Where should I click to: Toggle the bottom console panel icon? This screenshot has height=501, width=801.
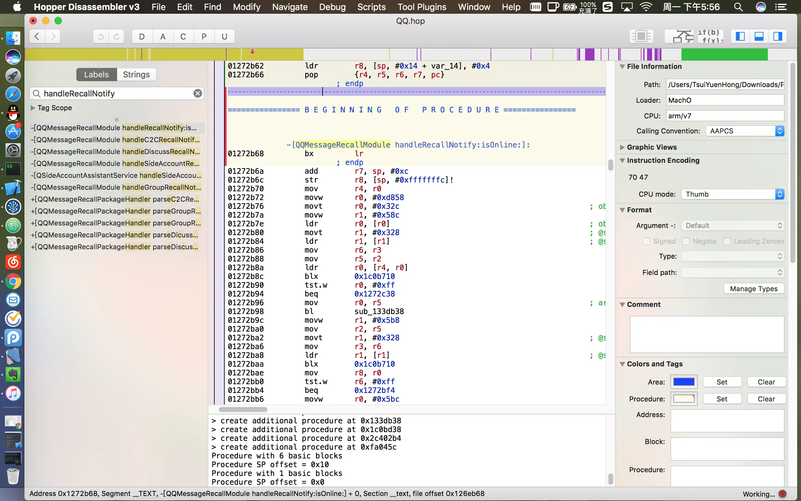[x=759, y=36]
